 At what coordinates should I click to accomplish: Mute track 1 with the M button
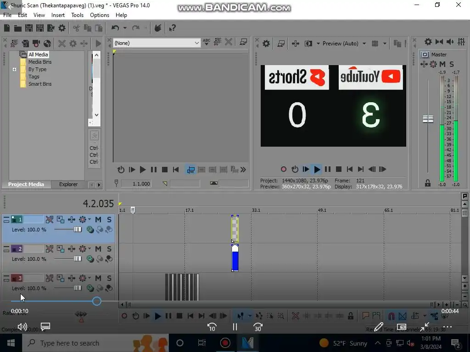click(98, 220)
